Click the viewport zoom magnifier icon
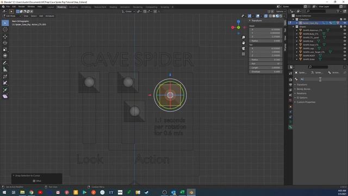Screen dimensions: 348x196 244,38
